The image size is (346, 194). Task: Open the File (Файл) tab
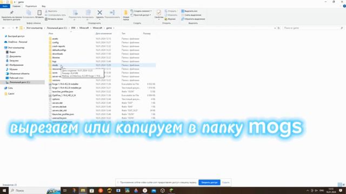point(5,6)
